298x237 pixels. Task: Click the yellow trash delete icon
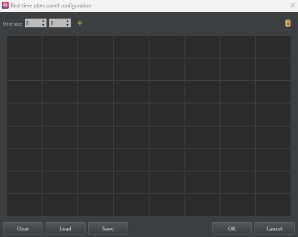[x=288, y=23]
